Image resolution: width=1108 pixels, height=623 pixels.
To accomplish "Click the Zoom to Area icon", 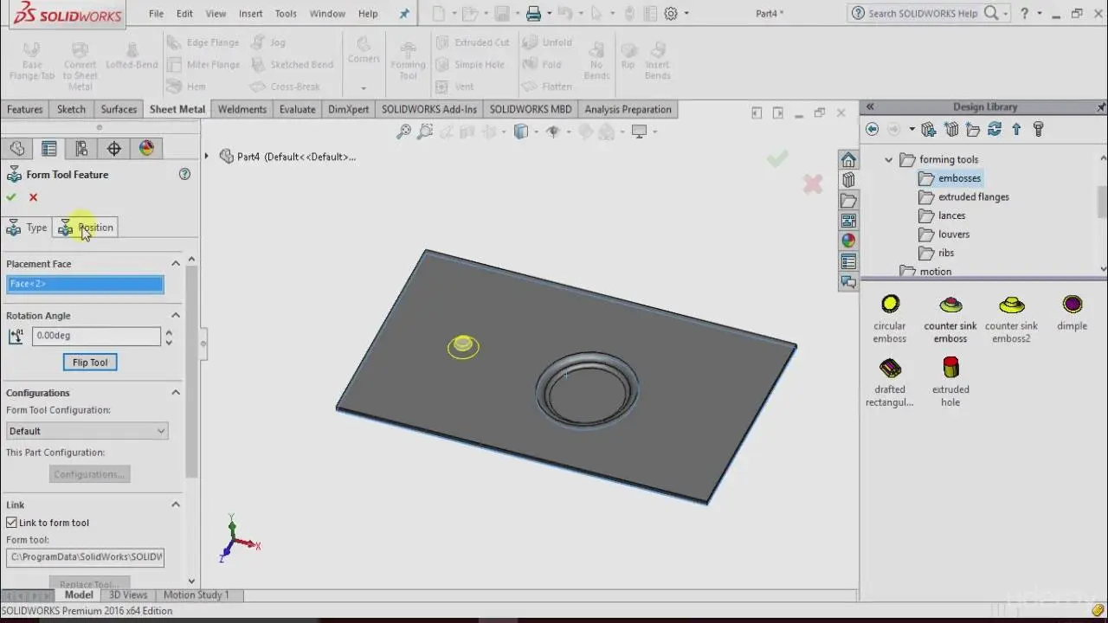I will (x=425, y=132).
